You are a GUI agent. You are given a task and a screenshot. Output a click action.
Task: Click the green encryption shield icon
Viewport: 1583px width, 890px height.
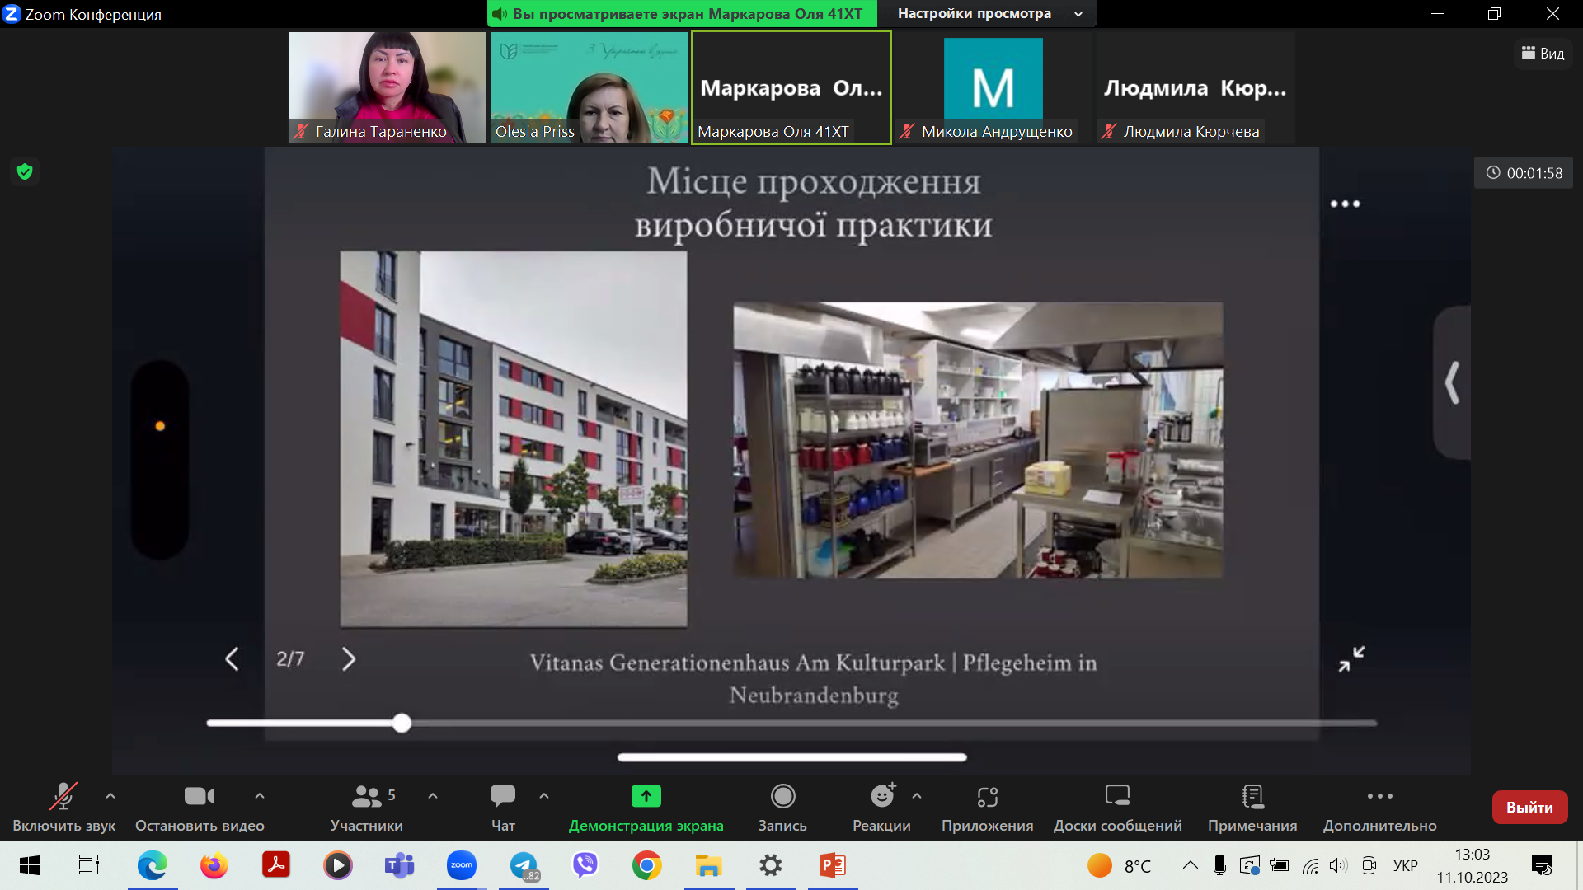[25, 171]
